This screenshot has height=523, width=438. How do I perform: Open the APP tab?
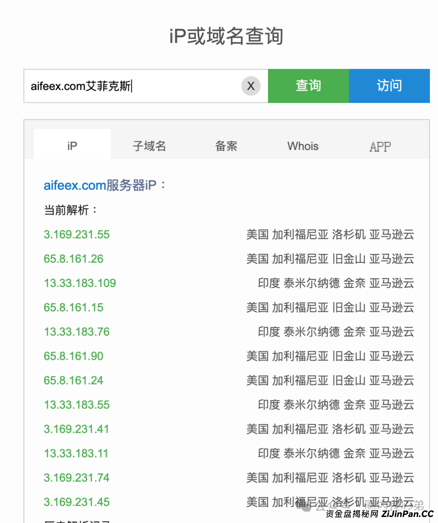coord(380,146)
